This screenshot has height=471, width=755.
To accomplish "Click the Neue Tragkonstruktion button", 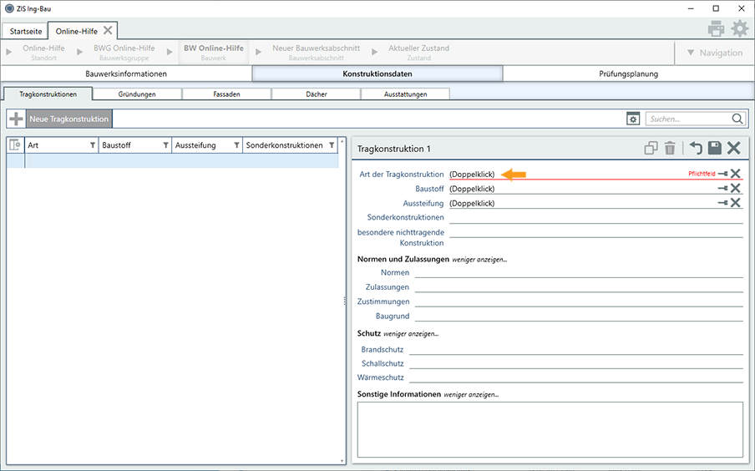I will tap(68, 119).
